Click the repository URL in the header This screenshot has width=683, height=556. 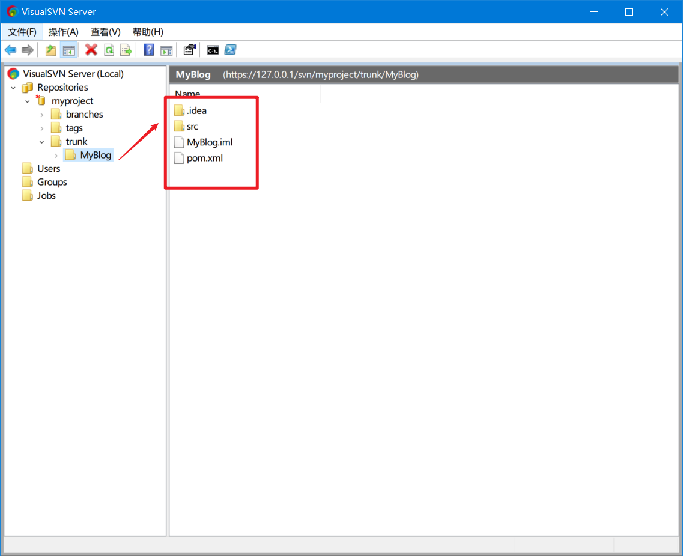(321, 75)
